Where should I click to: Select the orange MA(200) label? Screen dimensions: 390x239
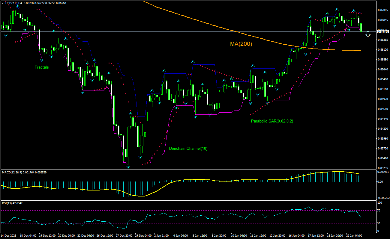(x=241, y=44)
